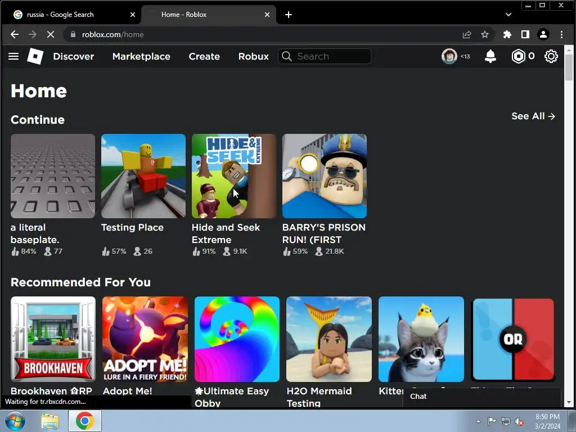Click the 'Recommended For You' heading
576x432 pixels.
click(x=81, y=282)
